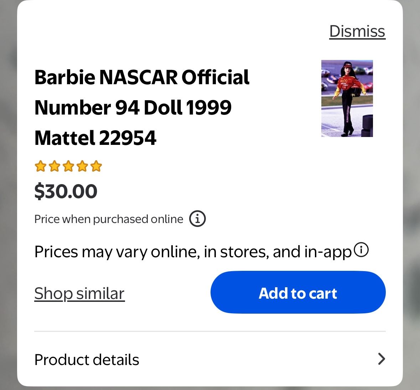
Task: Select the second star of the rating
Action: point(54,166)
